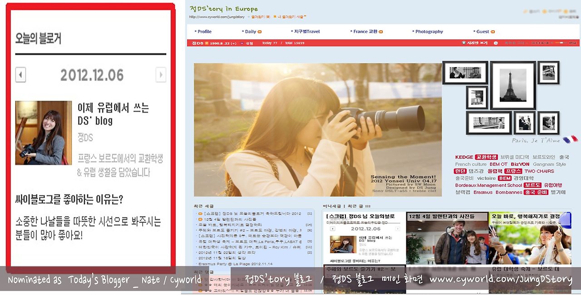Screen dimensions: 581x295
Task: Open the wide framed street scene photo
Action: 489,123
